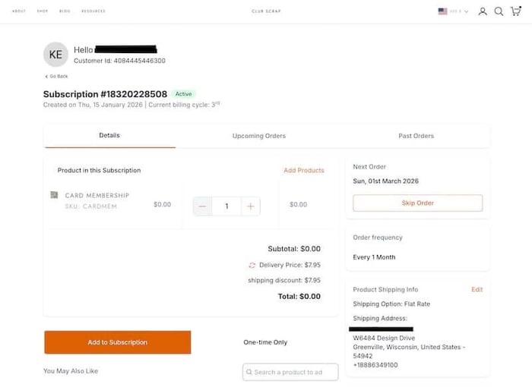Click the Card Membership product thumbnail
This screenshot has width=532, height=387.
point(55,195)
